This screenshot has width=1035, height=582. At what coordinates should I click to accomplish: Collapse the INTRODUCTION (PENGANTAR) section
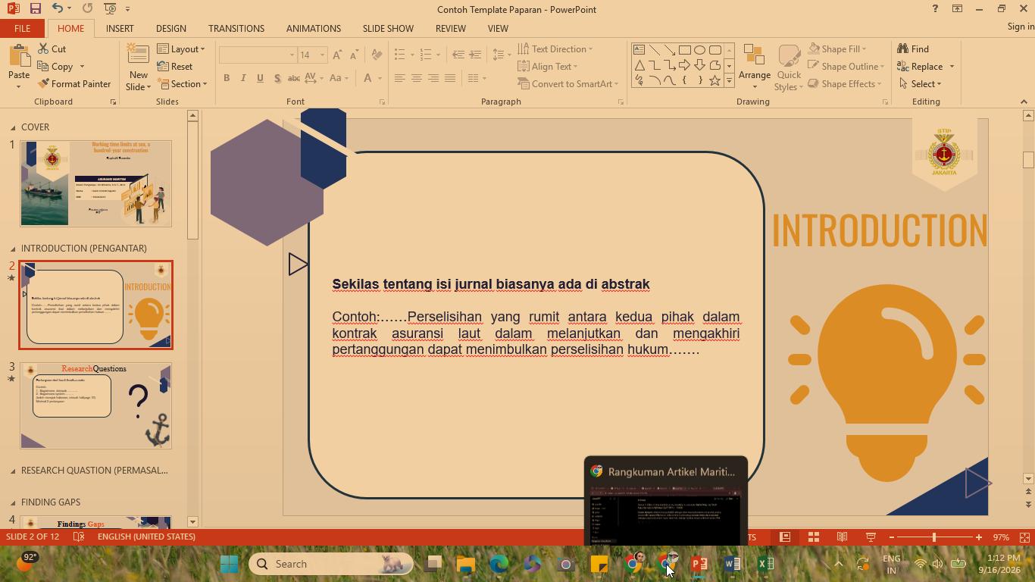tap(13, 249)
